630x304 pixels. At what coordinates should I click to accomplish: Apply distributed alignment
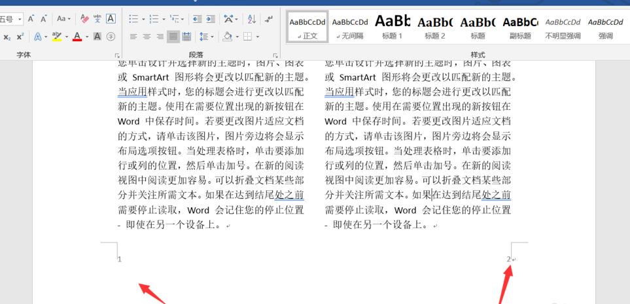pyautogui.click(x=186, y=37)
